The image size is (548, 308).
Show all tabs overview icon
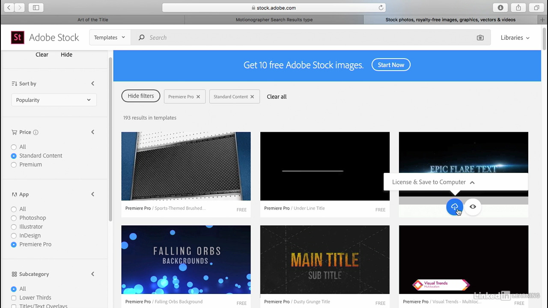pos(536,8)
